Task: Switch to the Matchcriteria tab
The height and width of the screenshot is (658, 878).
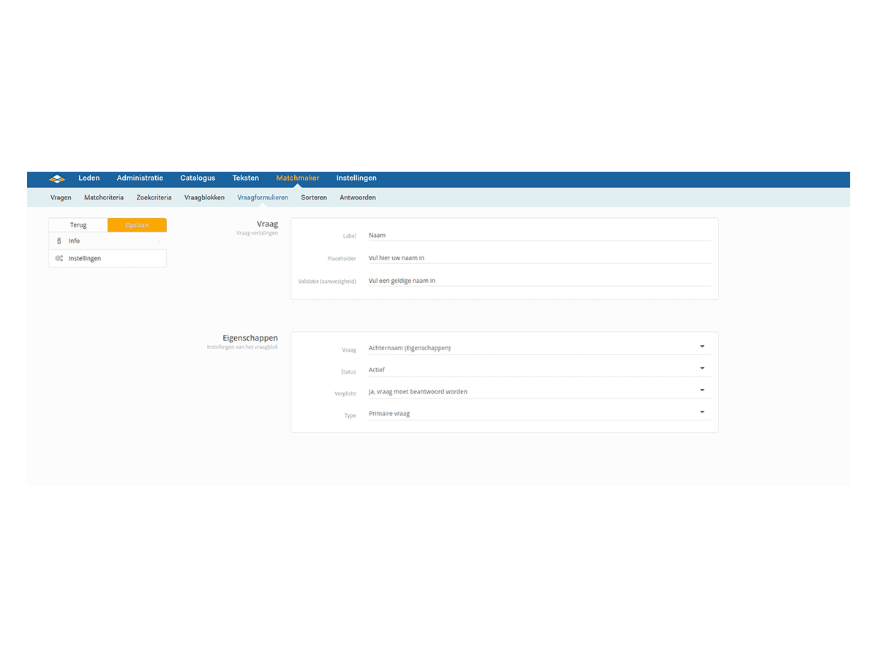Action: tap(104, 197)
